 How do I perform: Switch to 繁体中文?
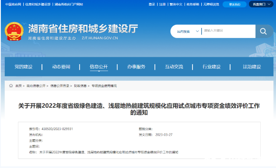click(176, 4)
